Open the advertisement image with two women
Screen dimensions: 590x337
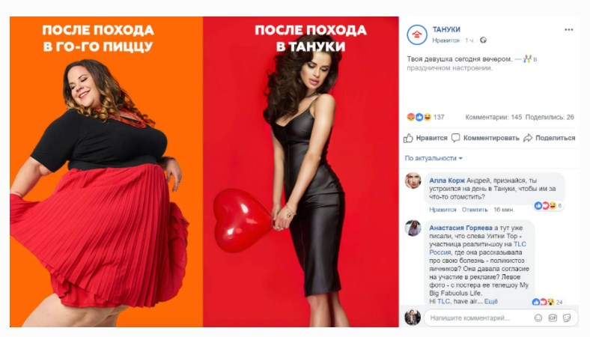tap(204, 171)
